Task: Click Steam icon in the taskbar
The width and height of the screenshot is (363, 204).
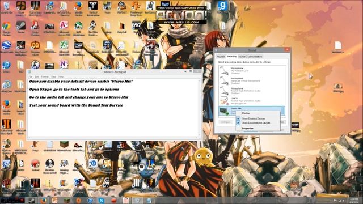Action: [x=32, y=200]
